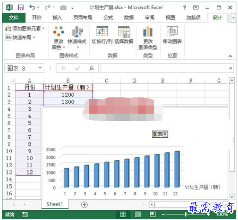Click the vertical scrollbar down arrow
Screen dimensions: 238x220
(x=232, y=197)
